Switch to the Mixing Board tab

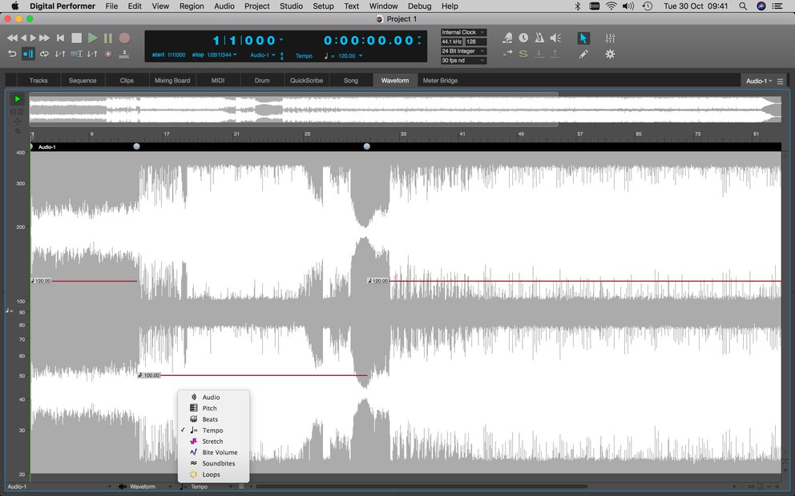click(172, 81)
